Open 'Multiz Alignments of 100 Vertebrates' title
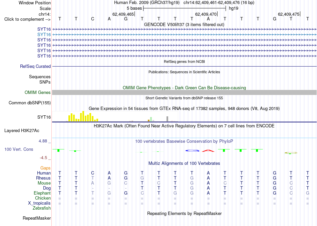This screenshot has height=226, width=317. 184,163
